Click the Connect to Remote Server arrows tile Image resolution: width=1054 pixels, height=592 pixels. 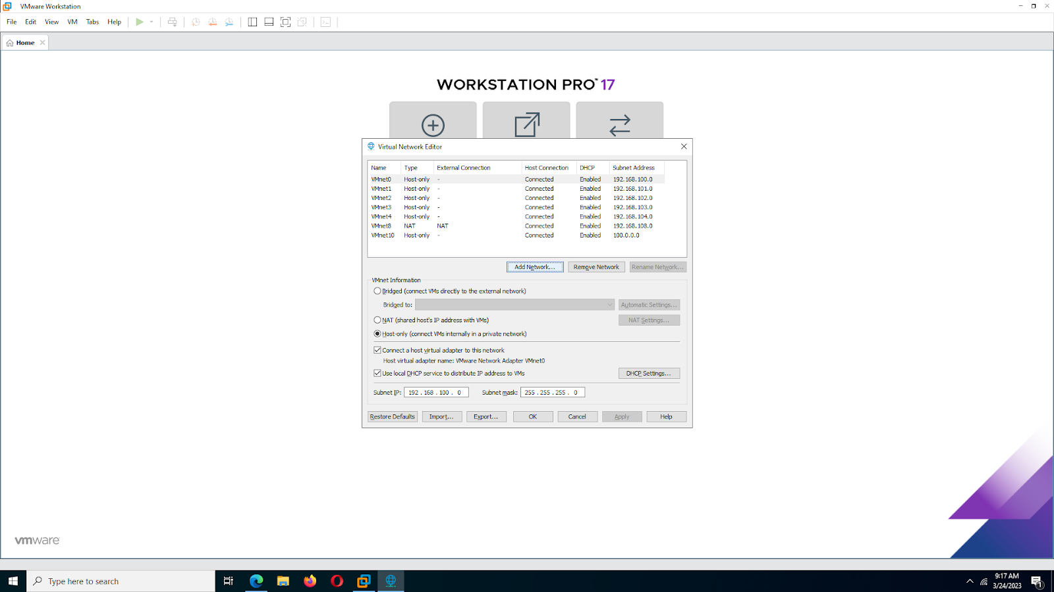point(620,120)
